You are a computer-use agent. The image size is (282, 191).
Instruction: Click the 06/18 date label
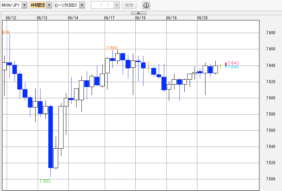tap(140, 18)
